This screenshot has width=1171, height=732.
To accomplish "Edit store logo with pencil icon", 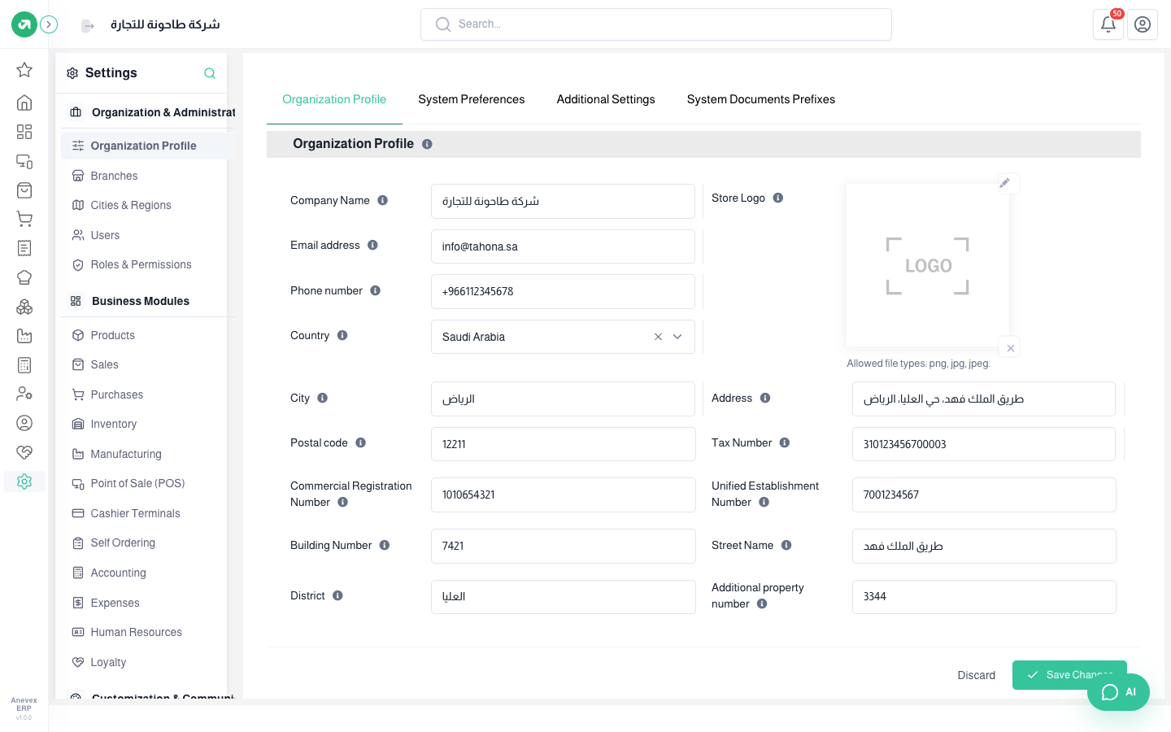I will click(x=1005, y=183).
